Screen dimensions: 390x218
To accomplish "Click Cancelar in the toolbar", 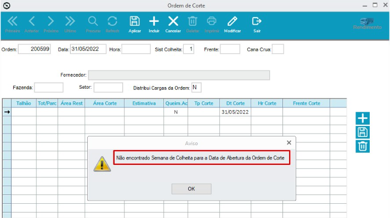I will tap(173, 25).
